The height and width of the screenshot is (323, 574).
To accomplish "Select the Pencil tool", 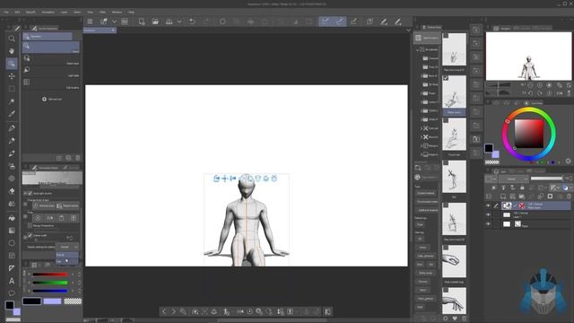I will pos(12,141).
